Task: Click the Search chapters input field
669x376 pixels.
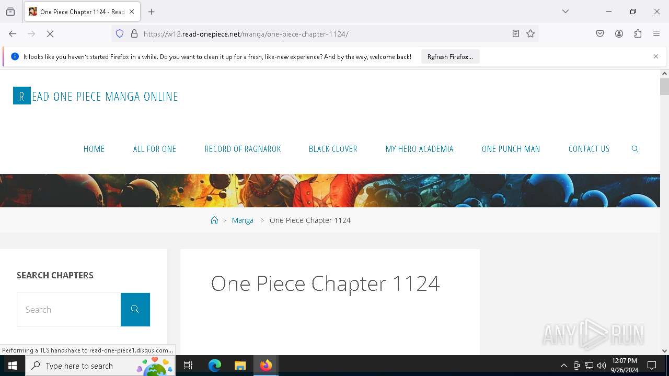Action: click(x=69, y=310)
